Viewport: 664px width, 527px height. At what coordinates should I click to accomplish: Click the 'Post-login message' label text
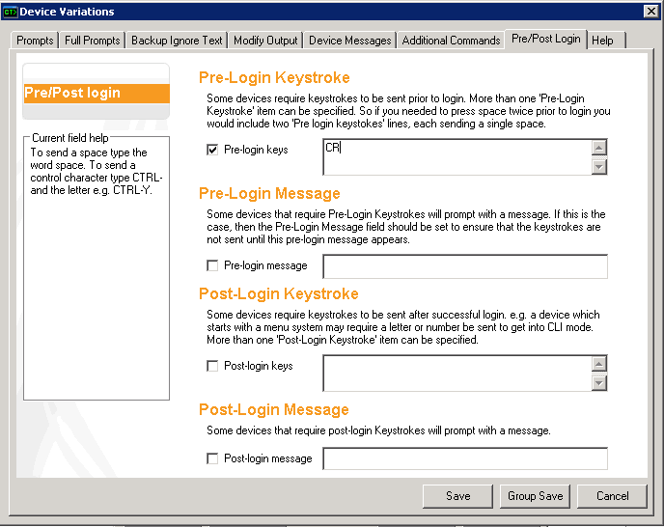pos(268,458)
